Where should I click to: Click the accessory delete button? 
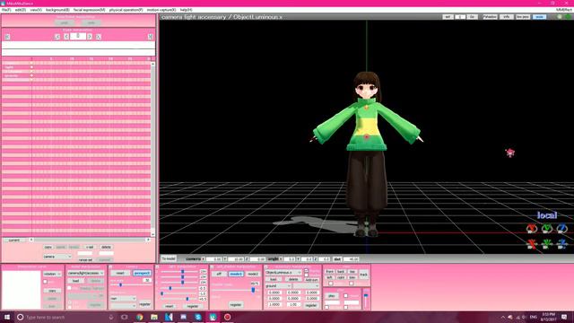point(293,279)
